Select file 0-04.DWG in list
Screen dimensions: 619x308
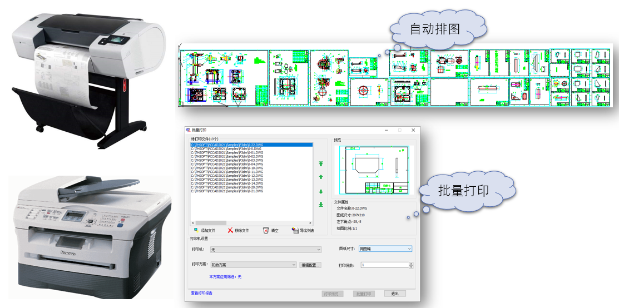point(251,164)
